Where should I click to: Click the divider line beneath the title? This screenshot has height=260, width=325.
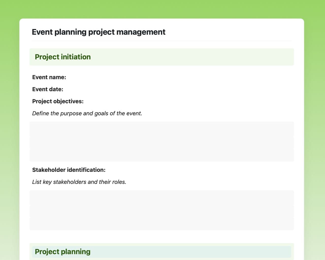(x=161, y=41)
